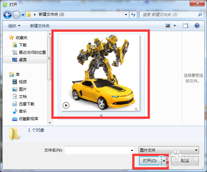Change view with the views icon
The image size is (207, 172).
pyautogui.click(x=168, y=26)
